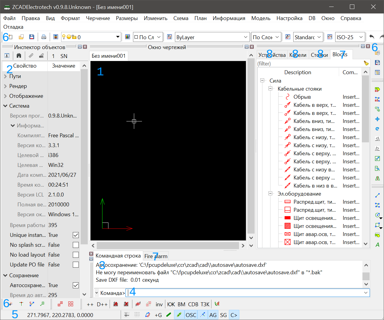Check the 'Update PO file' checkbox

point(76,265)
